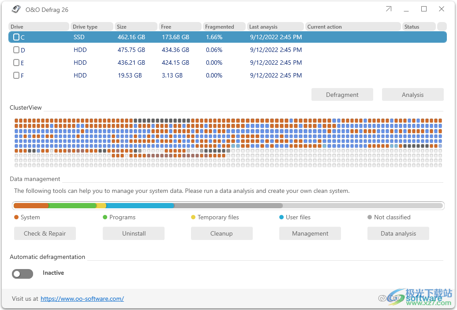The image size is (457, 310).
Task: Select the 475.75 GB size cell
Action: pos(131,50)
